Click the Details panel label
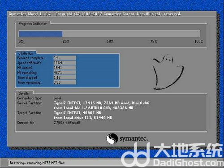This screenshot has height=168, width=224. [23, 94]
